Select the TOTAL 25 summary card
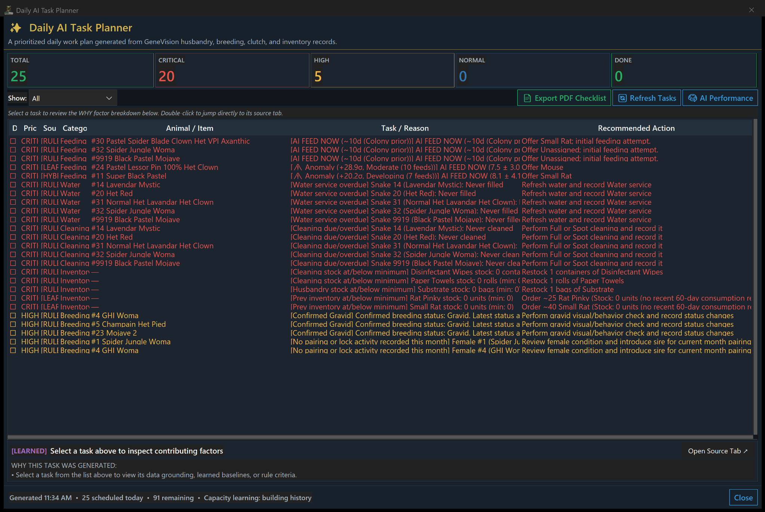This screenshot has height=512, width=765. pyautogui.click(x=80, y=70)
